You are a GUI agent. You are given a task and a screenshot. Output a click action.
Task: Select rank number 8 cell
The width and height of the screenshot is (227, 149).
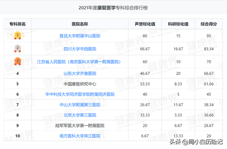17,115
